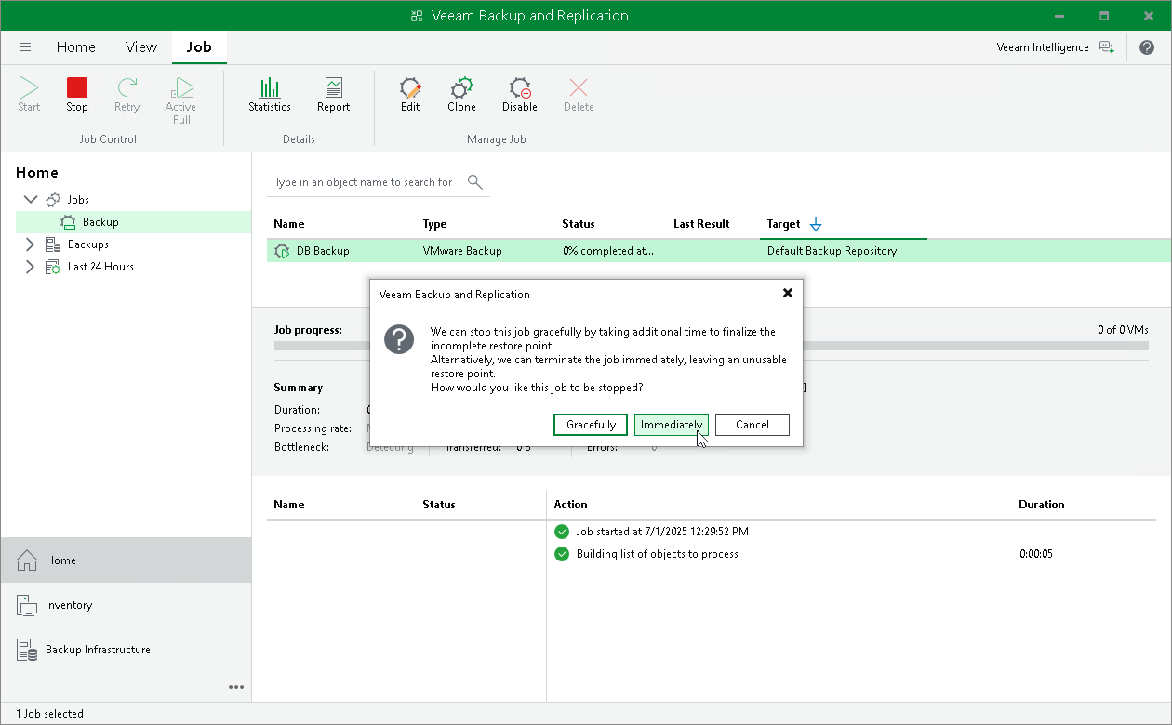
Task: Select the Job ribbon tab
Action: pyautogui.click(x=199, y=47)
